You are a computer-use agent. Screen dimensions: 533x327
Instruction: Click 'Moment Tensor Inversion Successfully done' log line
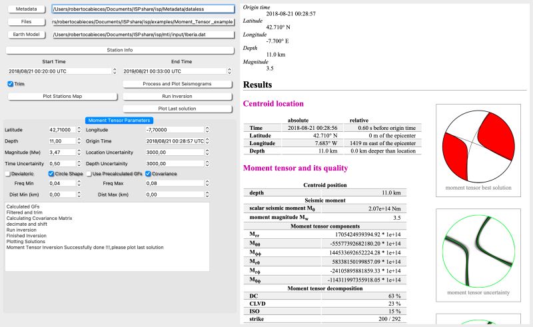coord(85,248)
